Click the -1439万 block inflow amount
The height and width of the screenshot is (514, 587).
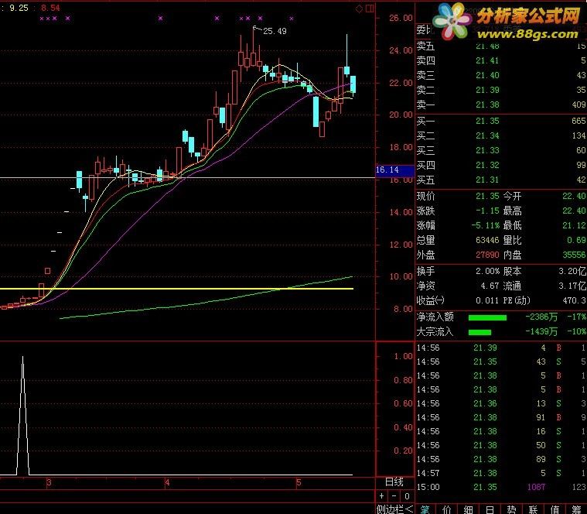541,331
